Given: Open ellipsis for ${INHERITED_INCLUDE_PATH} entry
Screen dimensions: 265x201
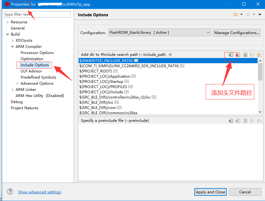Looking at the screenshot, I should click(x=136, y=60).
